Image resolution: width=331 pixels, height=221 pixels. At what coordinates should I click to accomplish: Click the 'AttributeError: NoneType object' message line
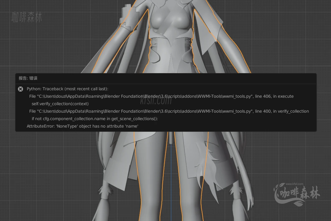coord(82,126)
